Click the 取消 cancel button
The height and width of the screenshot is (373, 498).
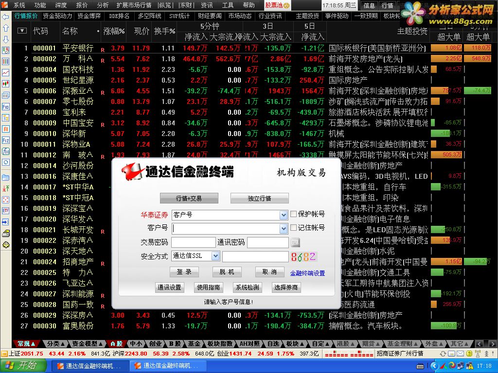(269, 272)
